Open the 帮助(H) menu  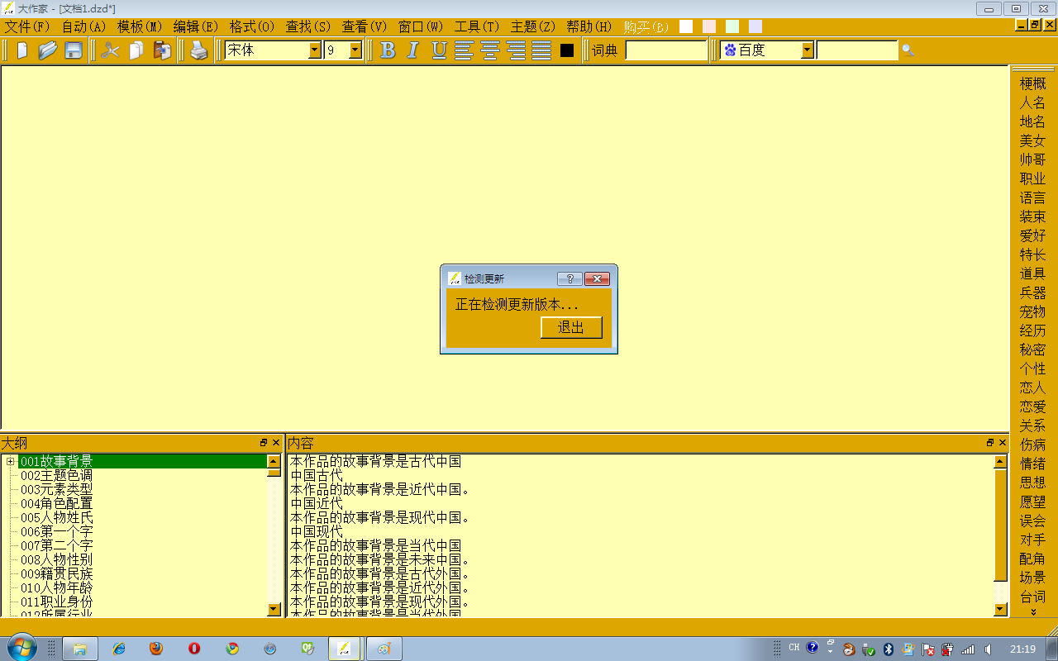[x=589, y=26]
